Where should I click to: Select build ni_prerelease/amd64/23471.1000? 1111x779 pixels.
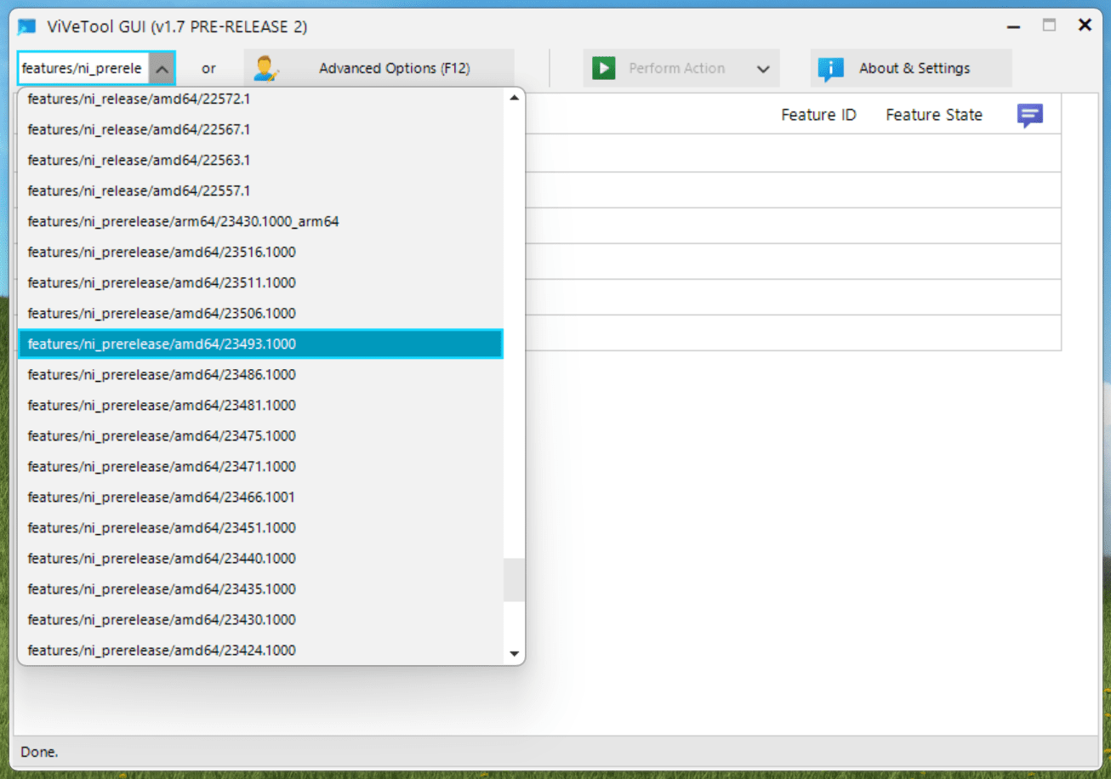[x=260, y=466]
